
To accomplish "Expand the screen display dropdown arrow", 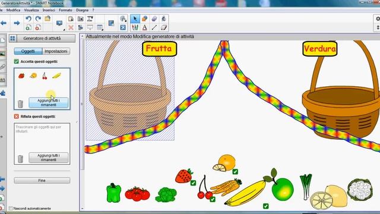I will click(x=64, y=30).
